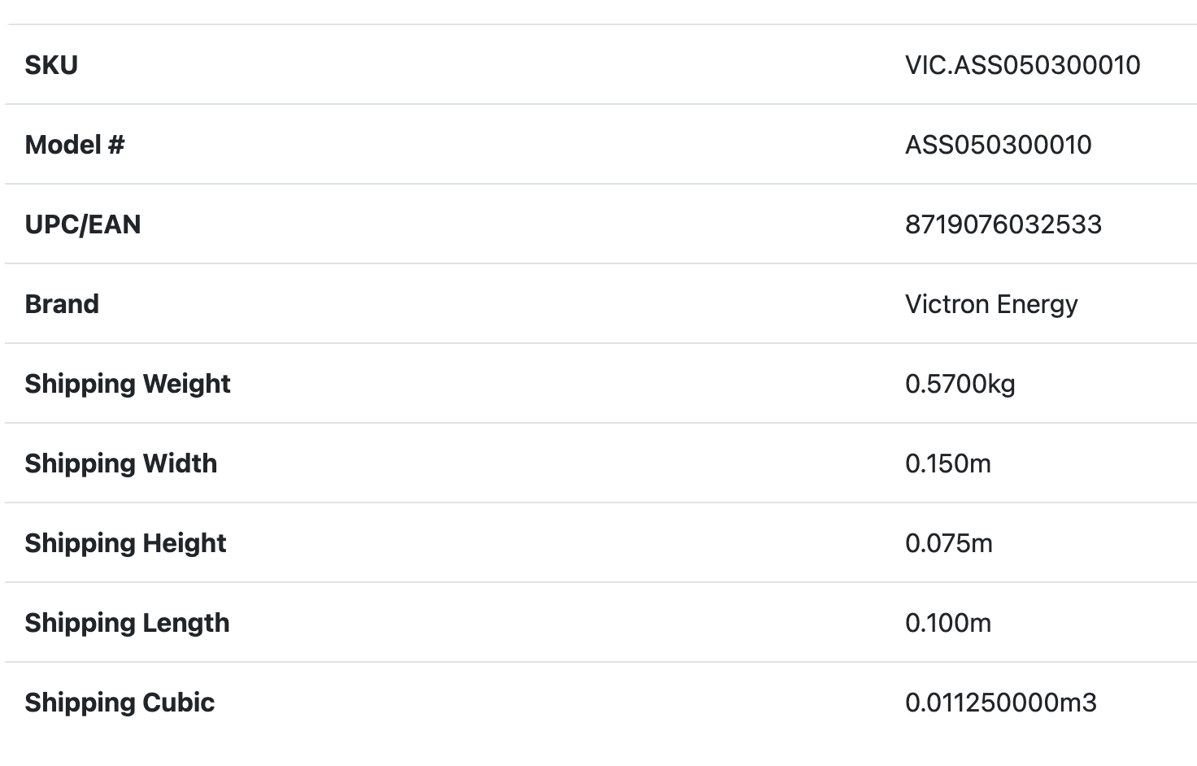Click the SKU row label
The height and width of the screenshot is (766, 1197).
51,65
